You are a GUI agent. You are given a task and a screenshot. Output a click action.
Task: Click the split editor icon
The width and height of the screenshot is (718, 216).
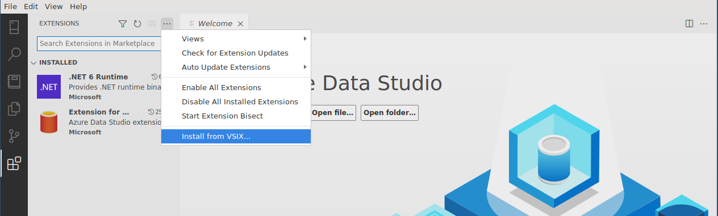click(x=689, y=24)
